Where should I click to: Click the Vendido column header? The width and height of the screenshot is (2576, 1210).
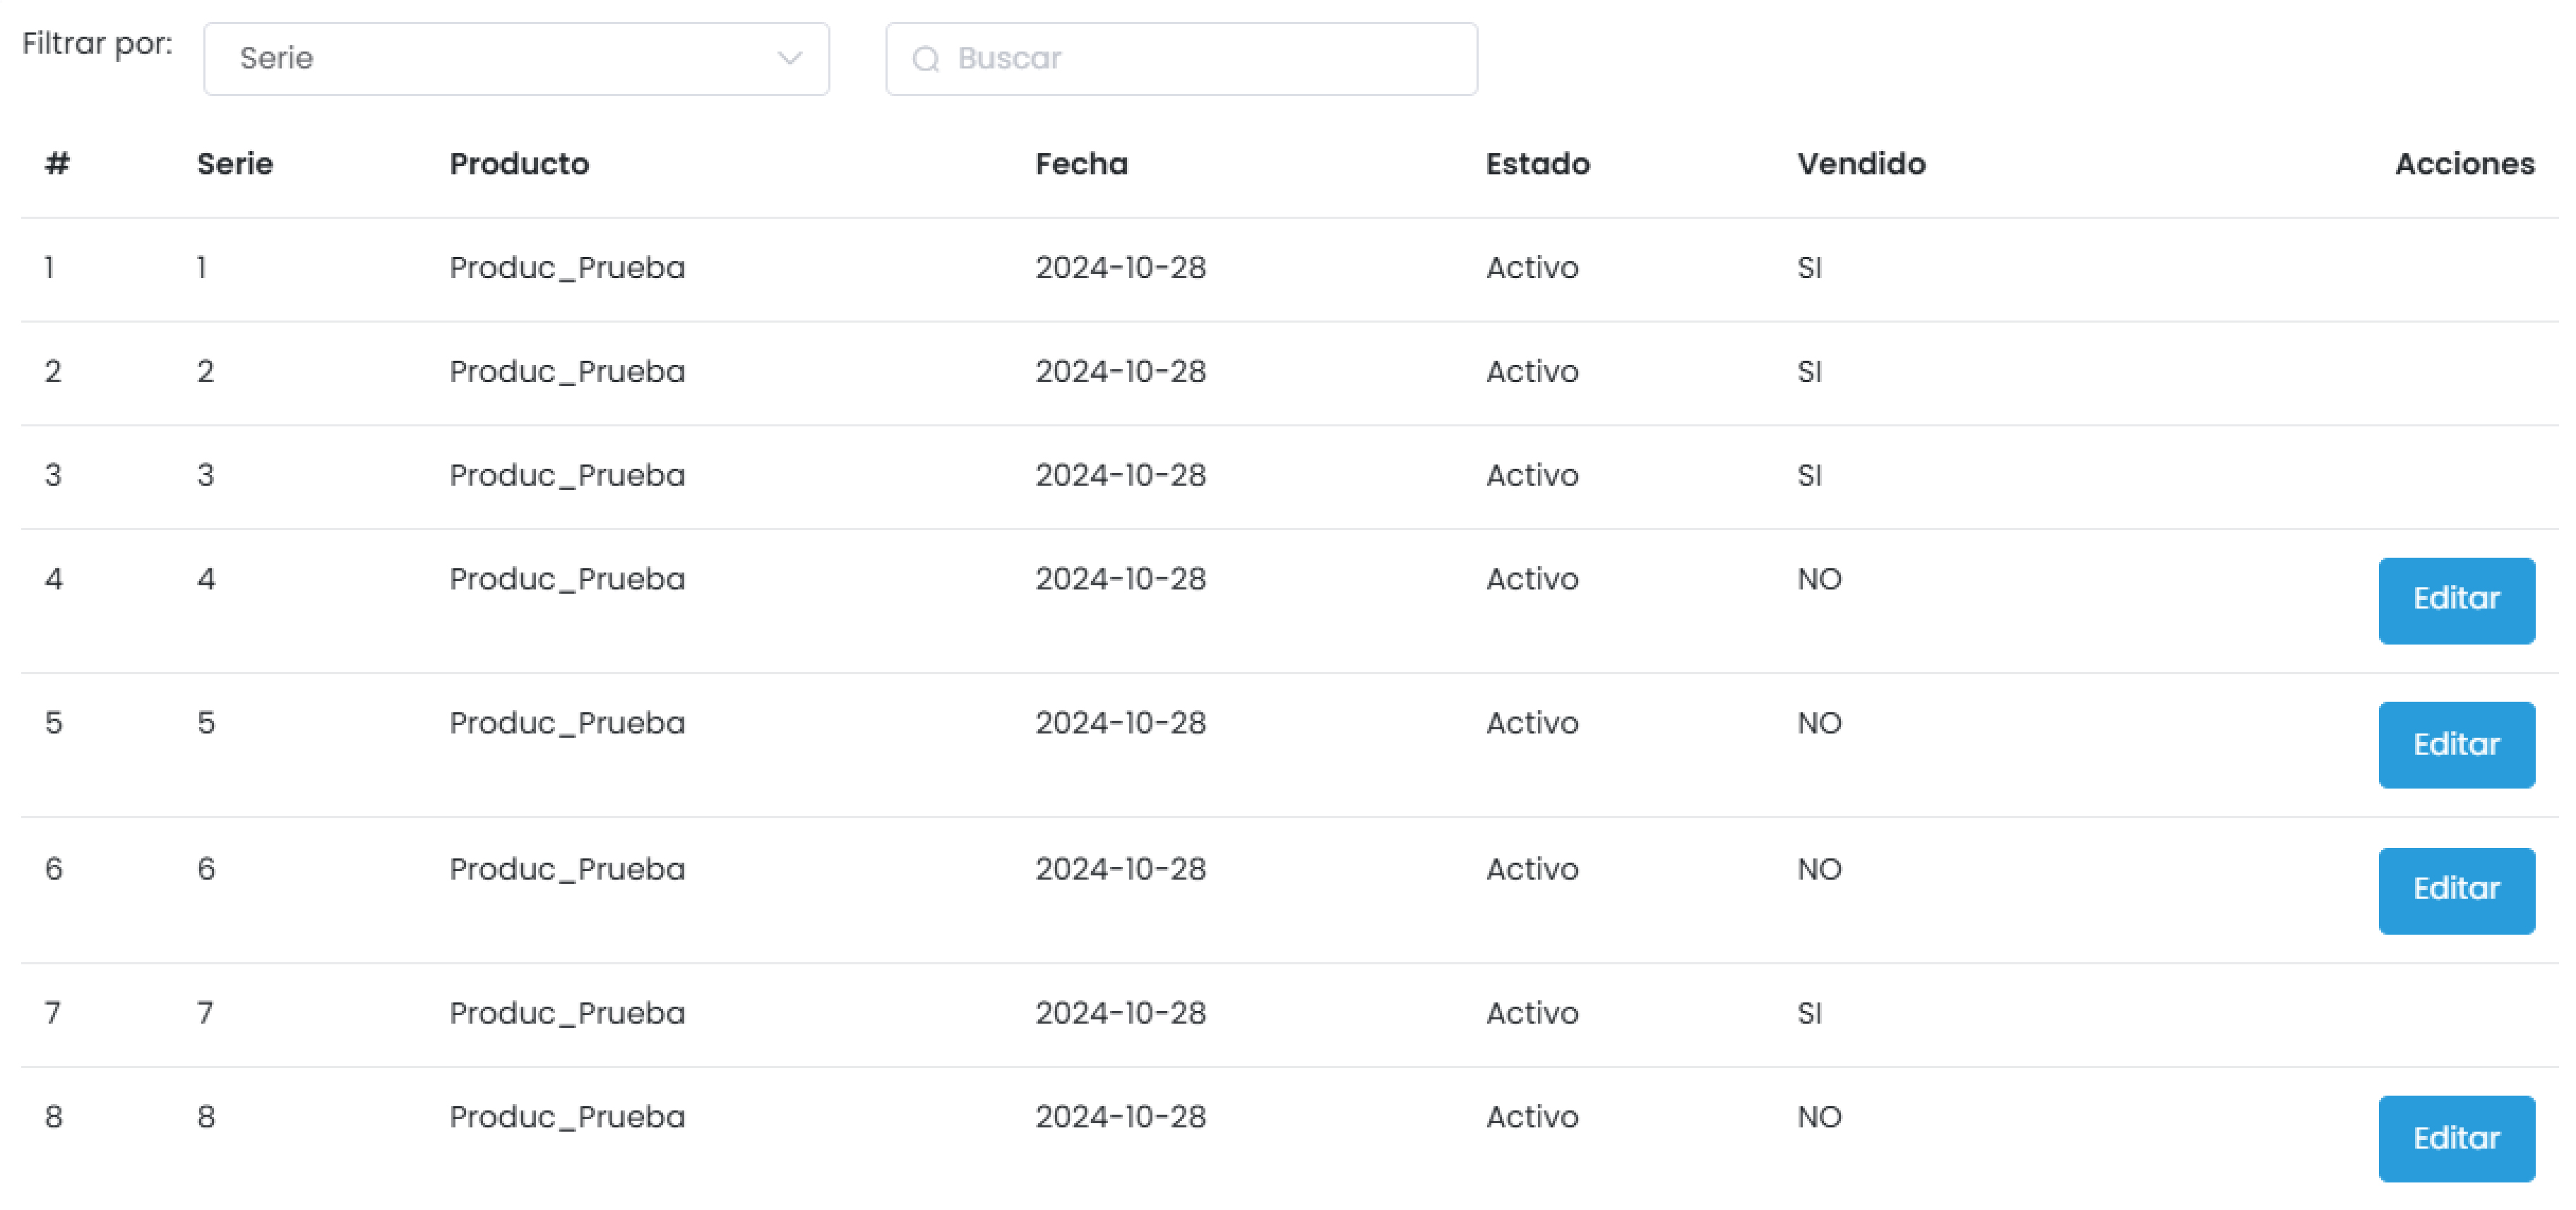point(1860,164)
